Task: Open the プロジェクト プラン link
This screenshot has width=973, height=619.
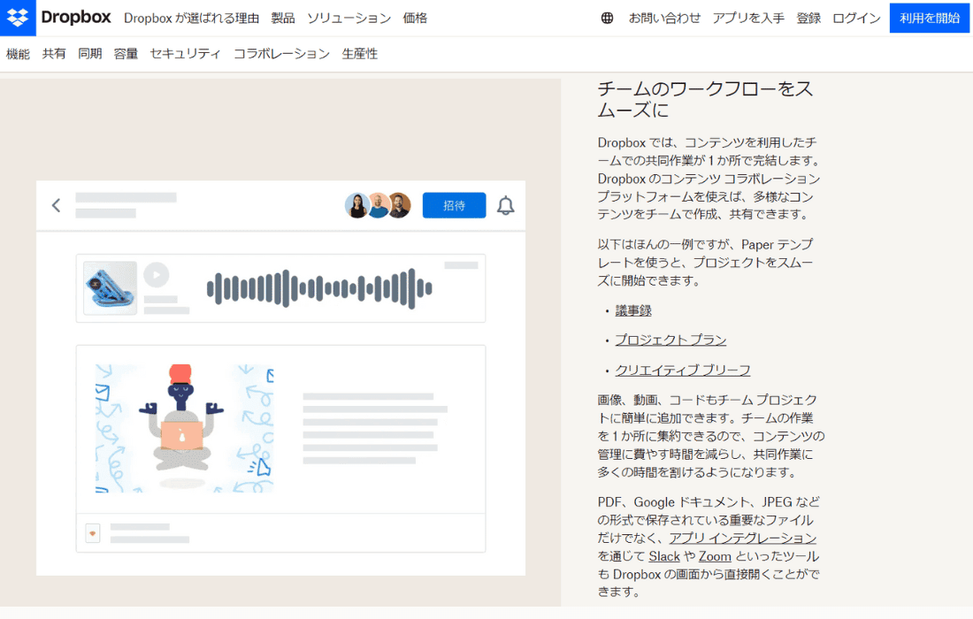Action: click(x=670, y=340)
